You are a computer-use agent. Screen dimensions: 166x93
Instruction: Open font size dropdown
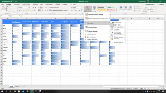(x=32, y=7)
